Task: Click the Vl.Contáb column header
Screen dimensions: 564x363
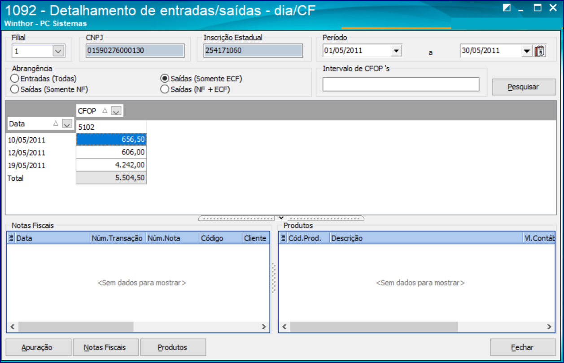Action: click(539, 238)
